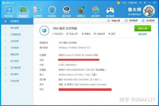Open 温度管理 temperature management icon
159x106 pixels.
point(38,10)
